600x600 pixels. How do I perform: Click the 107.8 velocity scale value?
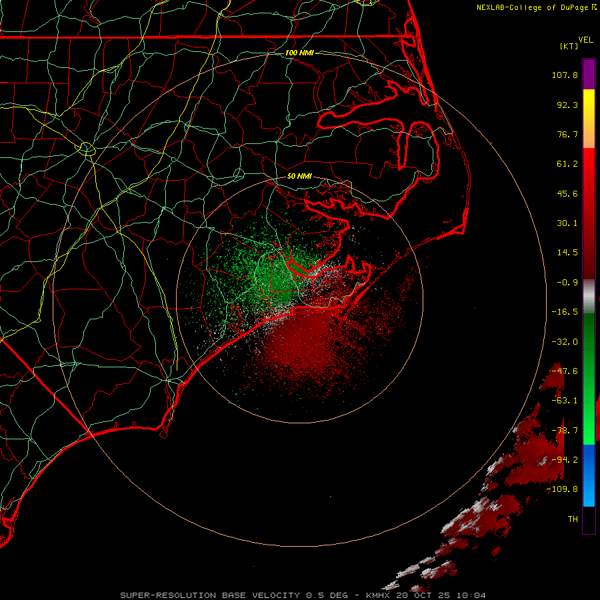click(x=565, y=75)
